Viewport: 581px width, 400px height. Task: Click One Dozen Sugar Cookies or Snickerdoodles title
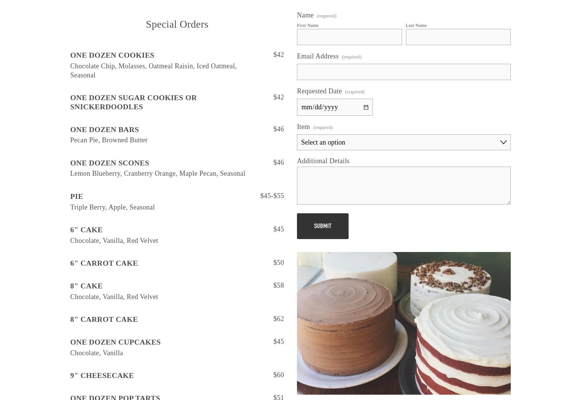click(x=133, y=102)
